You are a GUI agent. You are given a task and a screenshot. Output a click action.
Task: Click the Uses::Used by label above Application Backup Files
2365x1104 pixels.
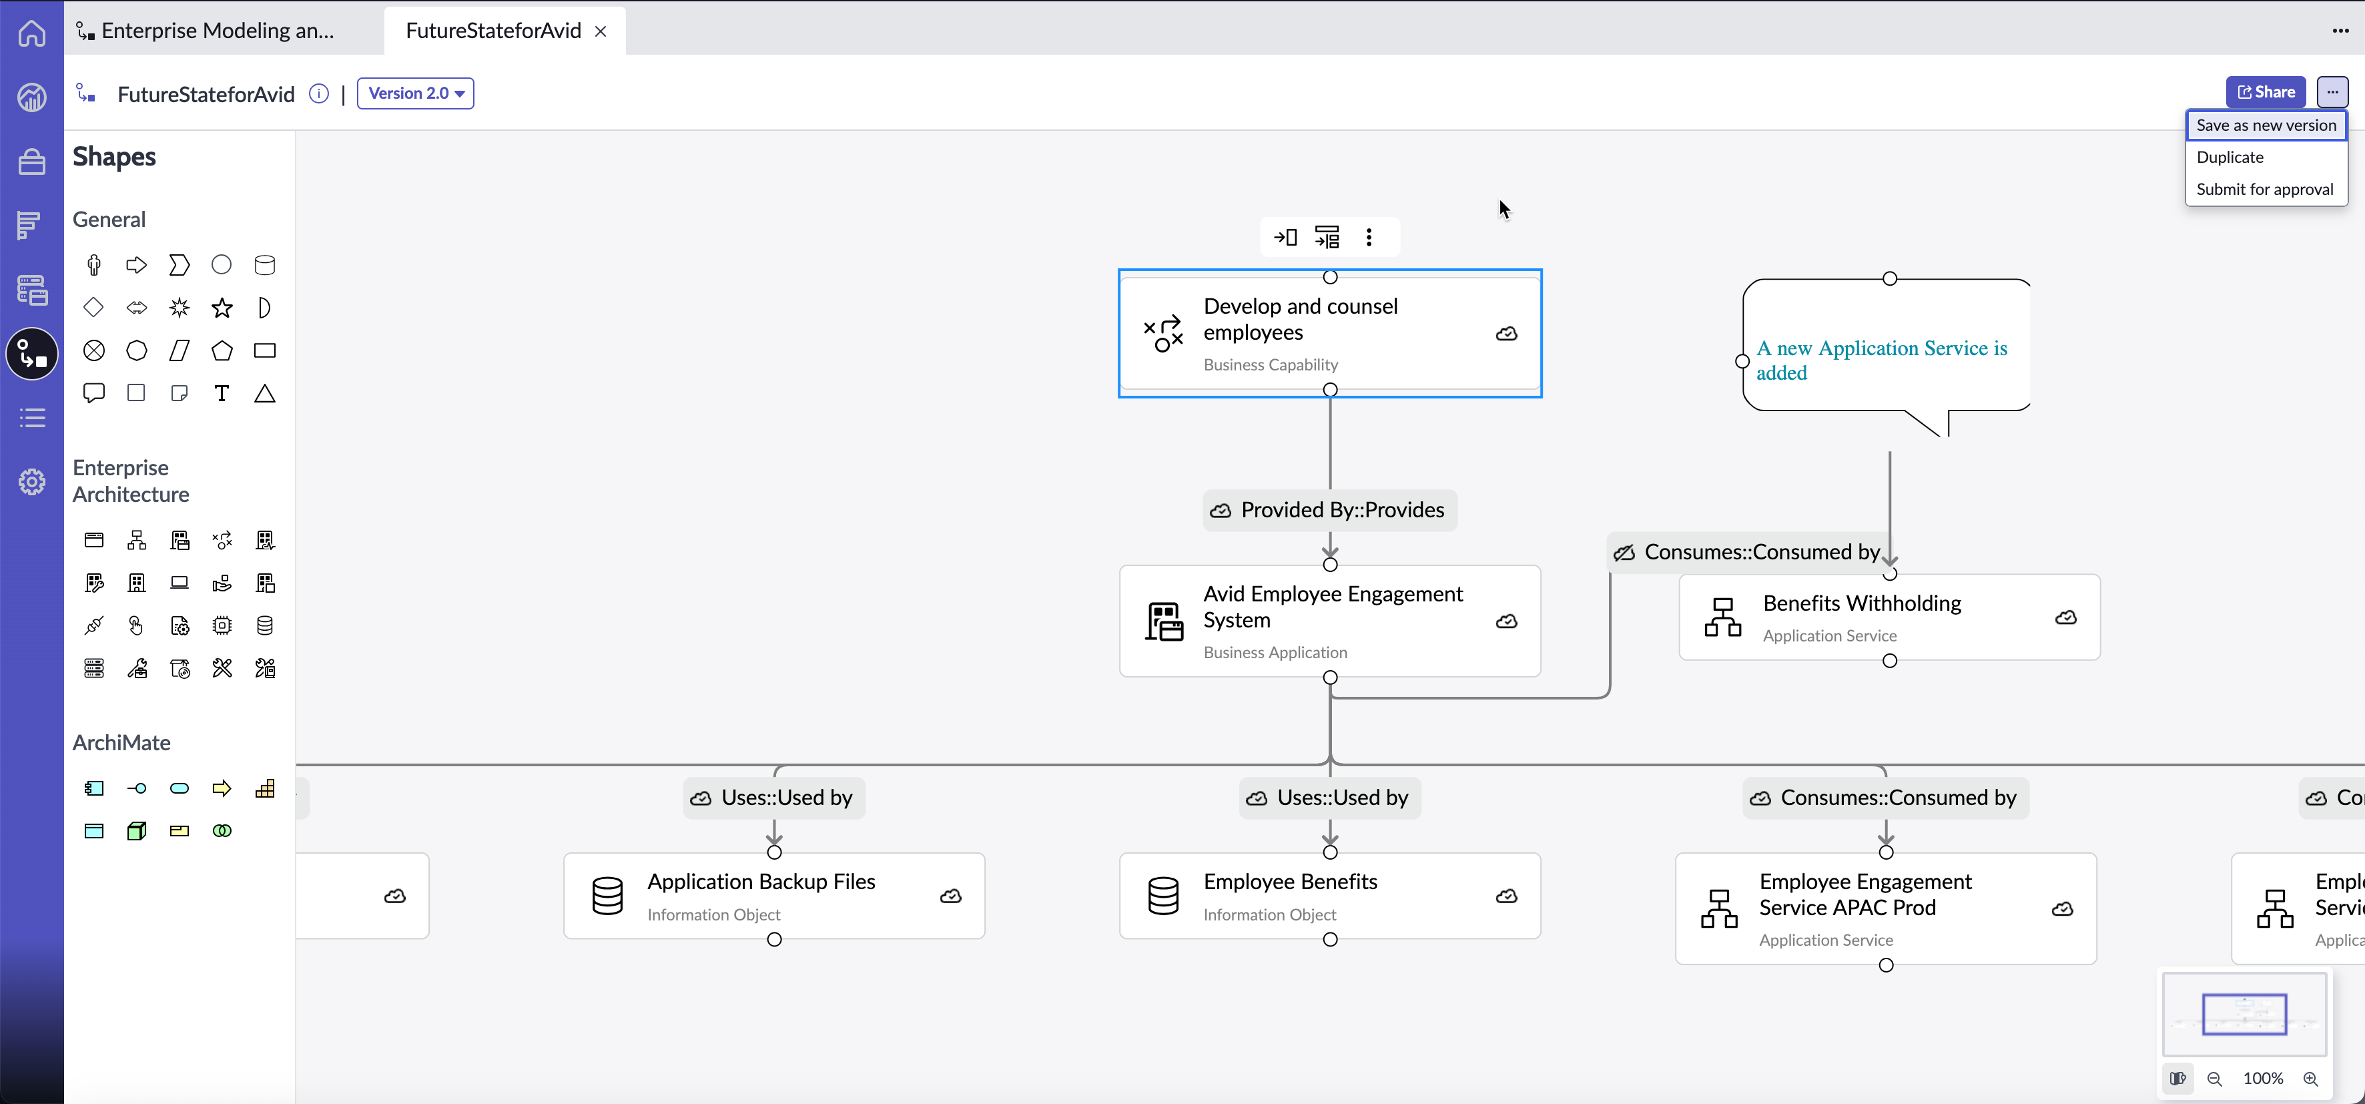coord(774,798)
